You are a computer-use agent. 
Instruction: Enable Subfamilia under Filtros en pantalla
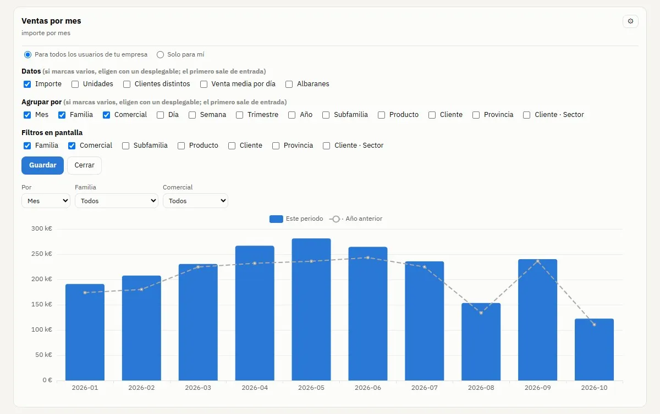[126, 146]
